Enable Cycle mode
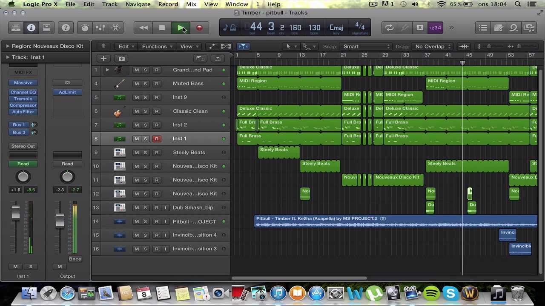Viewport: 545px width, 306px height. point(389,28)
